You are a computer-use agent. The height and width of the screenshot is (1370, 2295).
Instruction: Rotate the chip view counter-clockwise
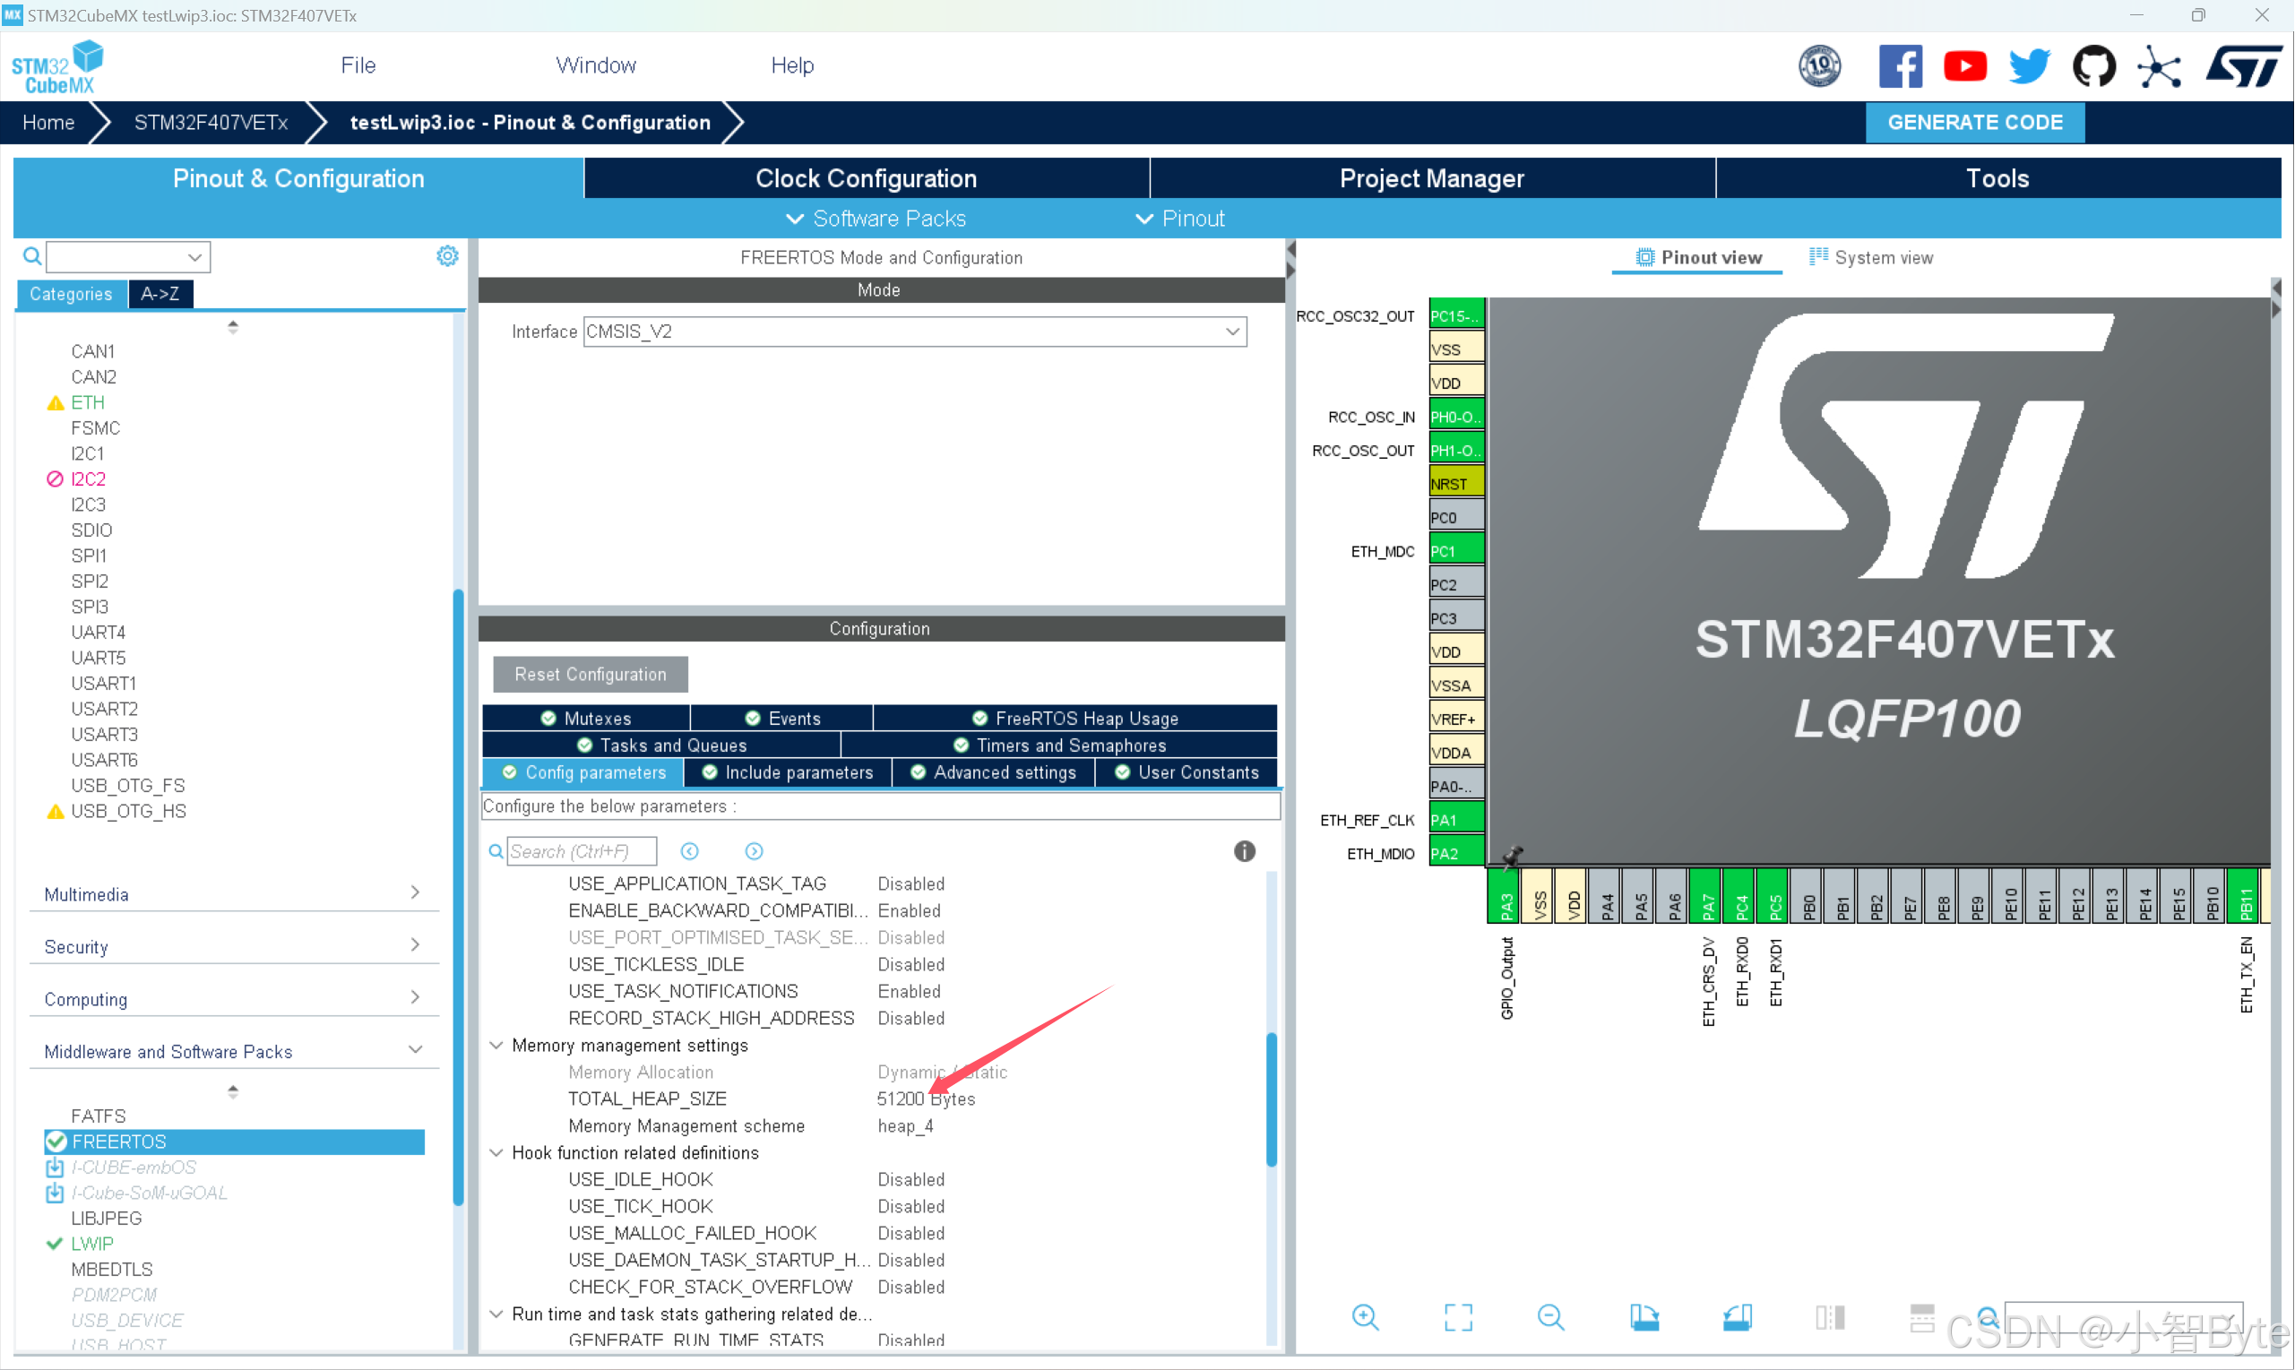click(x=1738, y=1317)
